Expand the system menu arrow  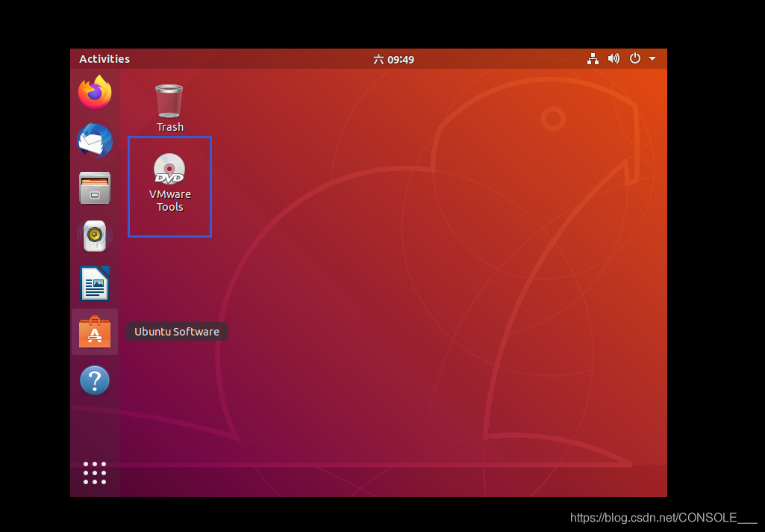pyautogui.click(x=652, y=58)
